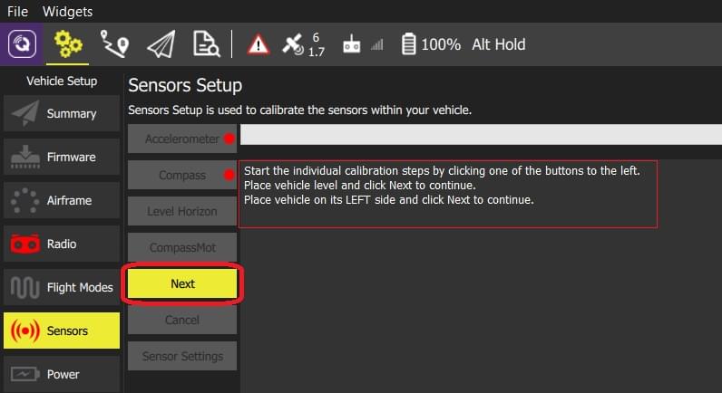Open the Widgets menu
This screenshot has width=722, height=393.
68,12
